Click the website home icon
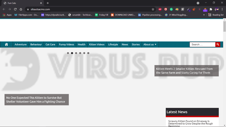 click(x=6, y=44)
